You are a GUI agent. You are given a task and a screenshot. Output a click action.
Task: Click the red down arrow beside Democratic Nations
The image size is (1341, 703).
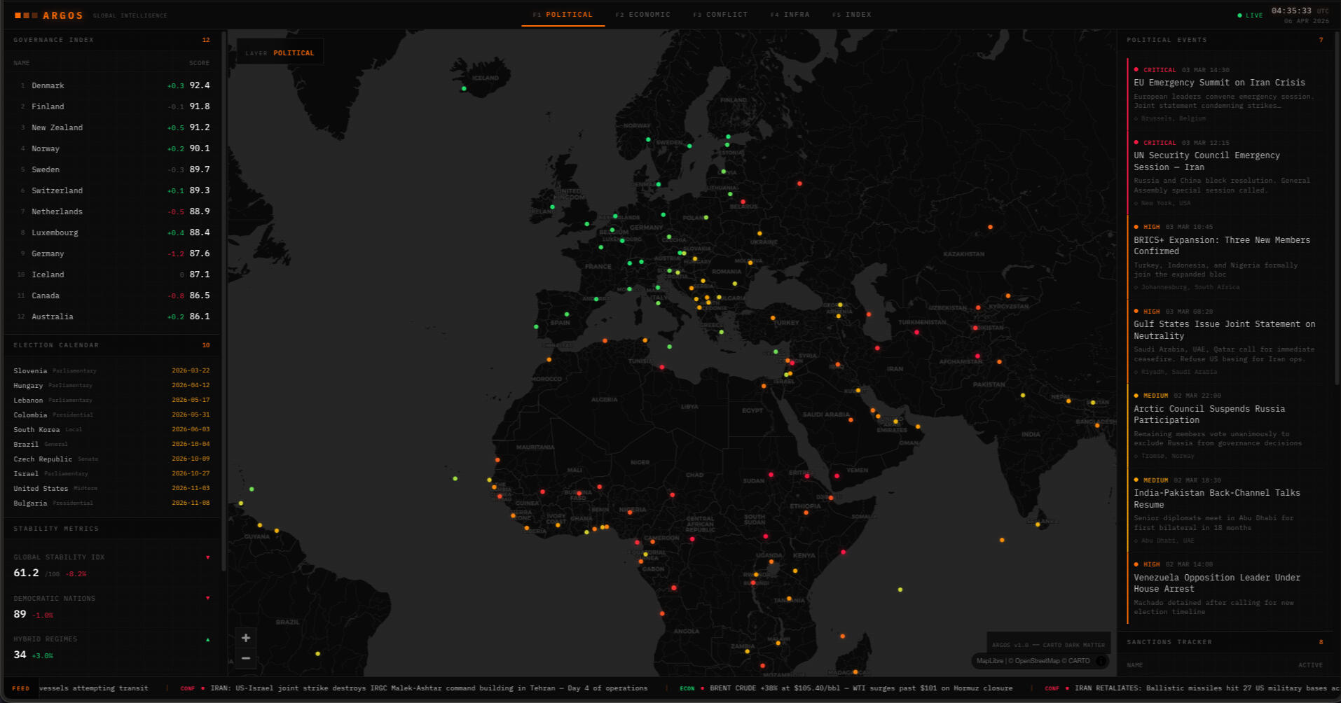pos(208,598)
